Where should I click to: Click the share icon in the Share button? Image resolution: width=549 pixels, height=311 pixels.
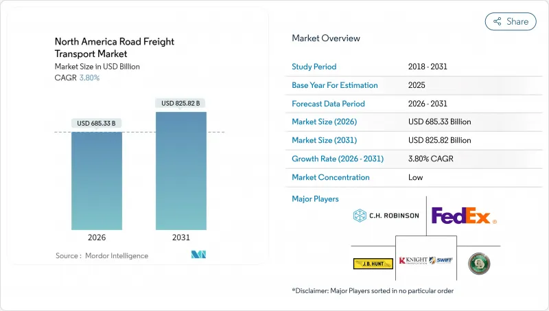(x=497, y=21)
